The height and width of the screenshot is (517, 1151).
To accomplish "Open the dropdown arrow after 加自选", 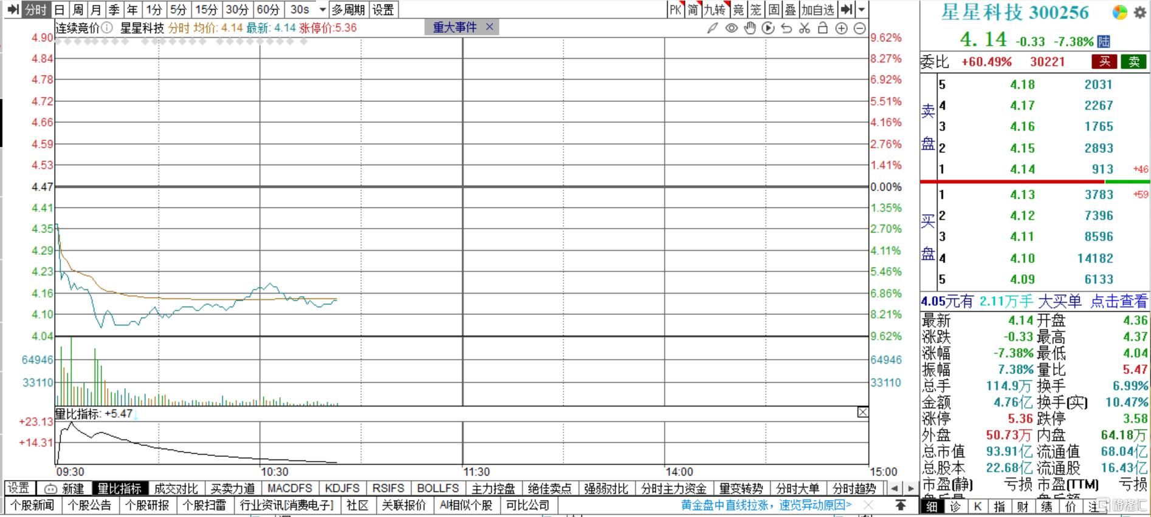I will pos(861,10).
